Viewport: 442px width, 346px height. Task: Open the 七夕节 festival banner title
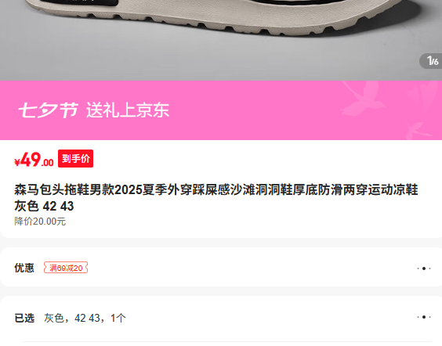pyautogui.click(x=49, y=110)
